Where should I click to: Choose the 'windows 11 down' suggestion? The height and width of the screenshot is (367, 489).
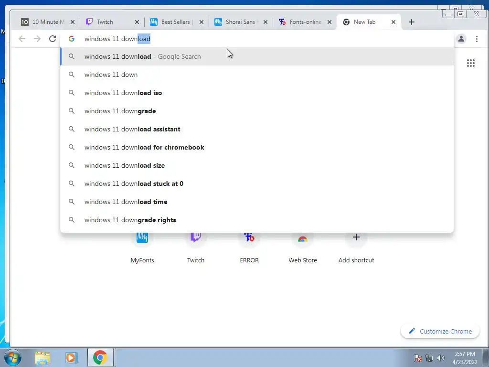click(x=257, y=75)
